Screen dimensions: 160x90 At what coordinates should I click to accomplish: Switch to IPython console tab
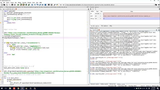pos(121,84)
